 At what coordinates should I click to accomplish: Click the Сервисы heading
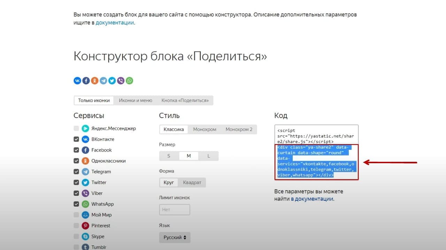coord(89,116)
